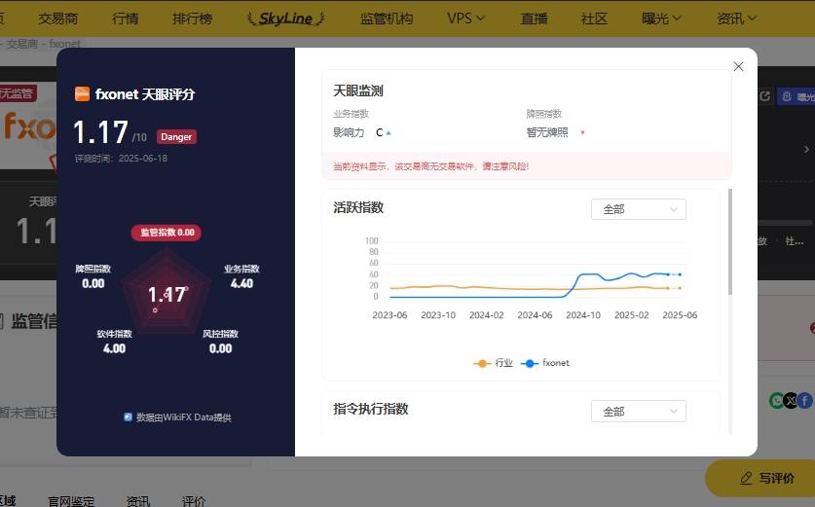Viewport: 815px width, 507px height.
Task: Toggle the fxonet legend series
Action: (544, 363)
